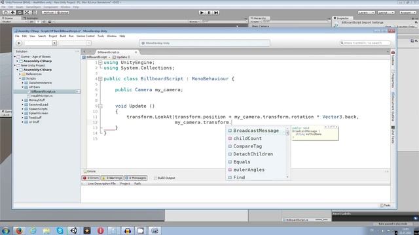419x235 pixels.
Task: Click Unity's Pause button
Action: pos(209,12)
